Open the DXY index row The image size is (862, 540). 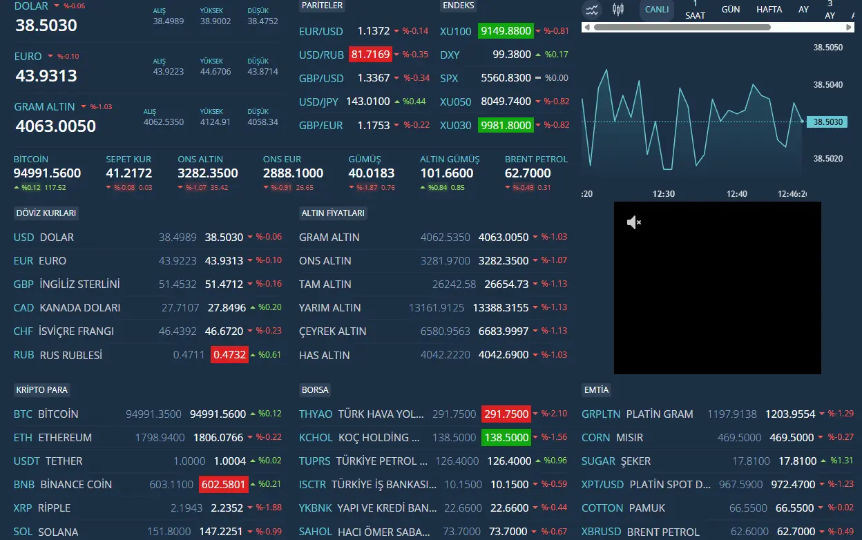click(505, 55)
